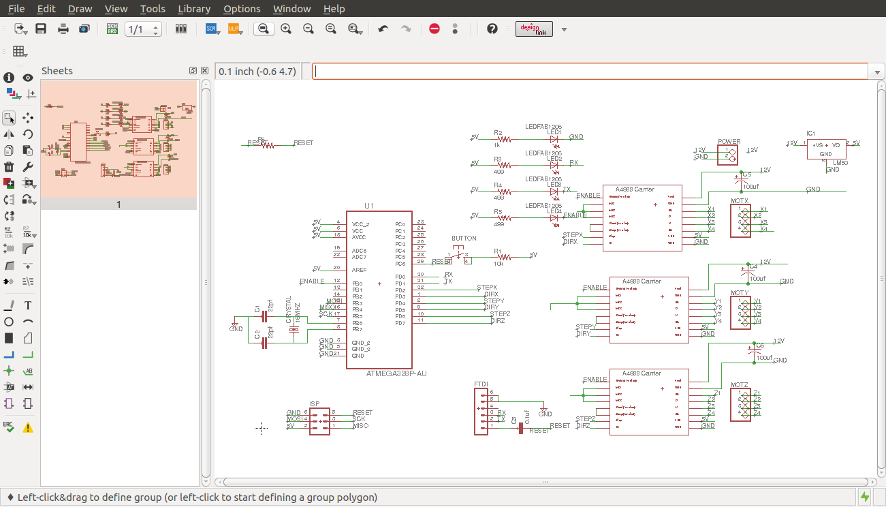Select the Junction tool
This screenshot has width=886, height=507.
click(9, 371)
